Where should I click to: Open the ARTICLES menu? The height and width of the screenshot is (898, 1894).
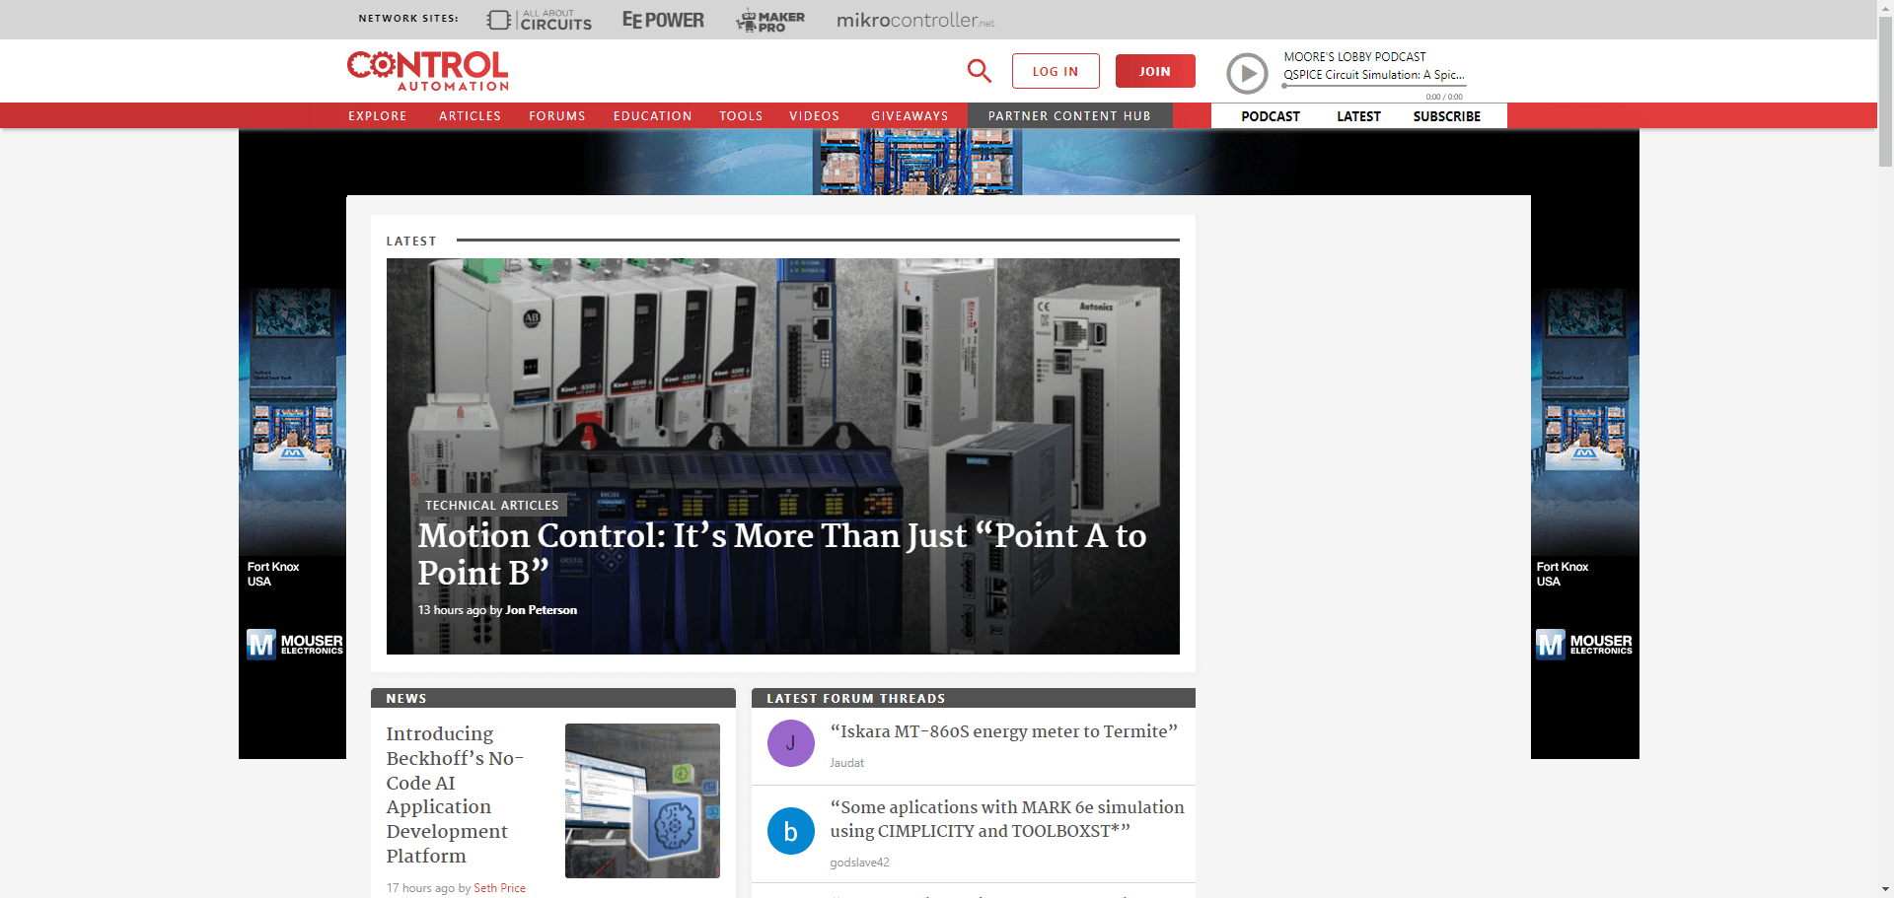coord(471,116)
